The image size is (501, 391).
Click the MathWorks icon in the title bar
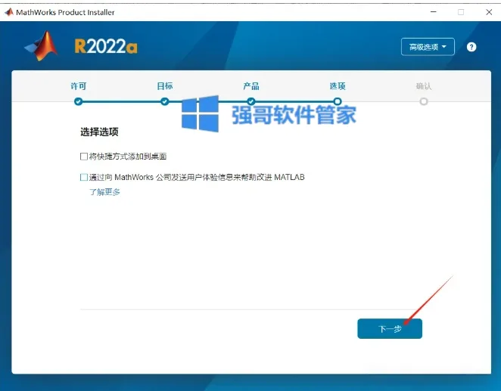coord(9,12)
